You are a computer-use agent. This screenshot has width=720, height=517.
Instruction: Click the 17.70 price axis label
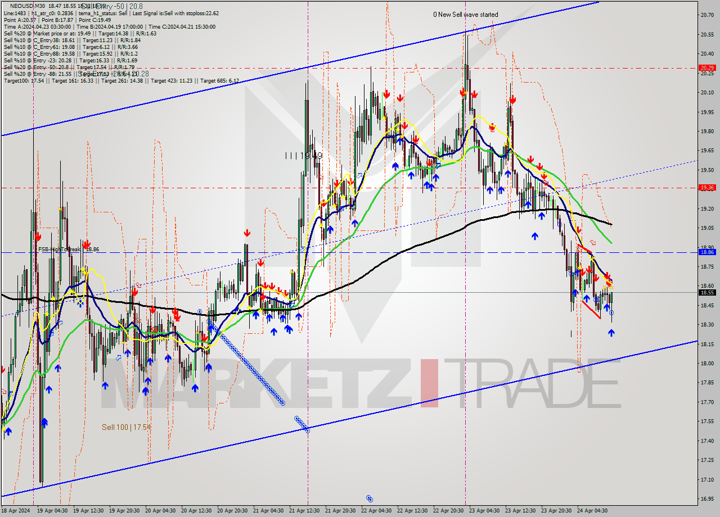tap(707, 402)
